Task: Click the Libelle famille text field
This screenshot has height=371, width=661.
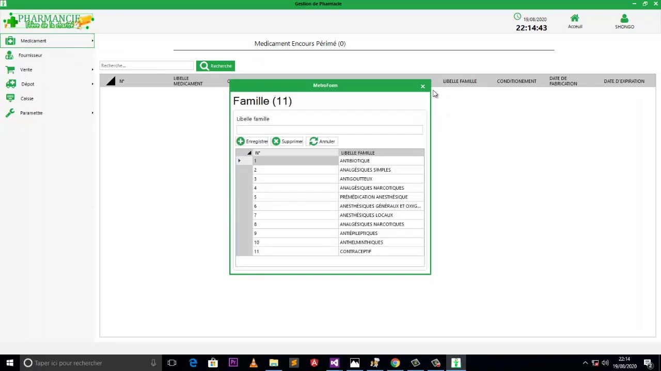Action: tap(329, 130)
